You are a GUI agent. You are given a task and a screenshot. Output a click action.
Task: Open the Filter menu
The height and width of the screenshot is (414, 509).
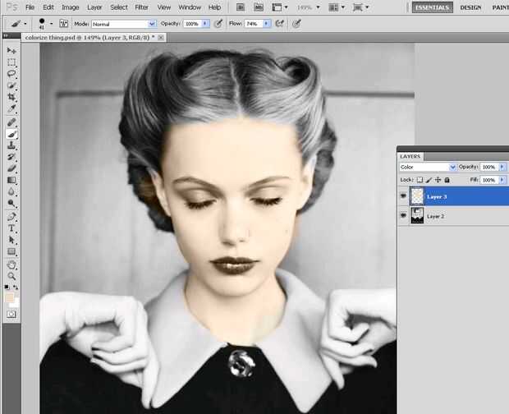[142, 7]
